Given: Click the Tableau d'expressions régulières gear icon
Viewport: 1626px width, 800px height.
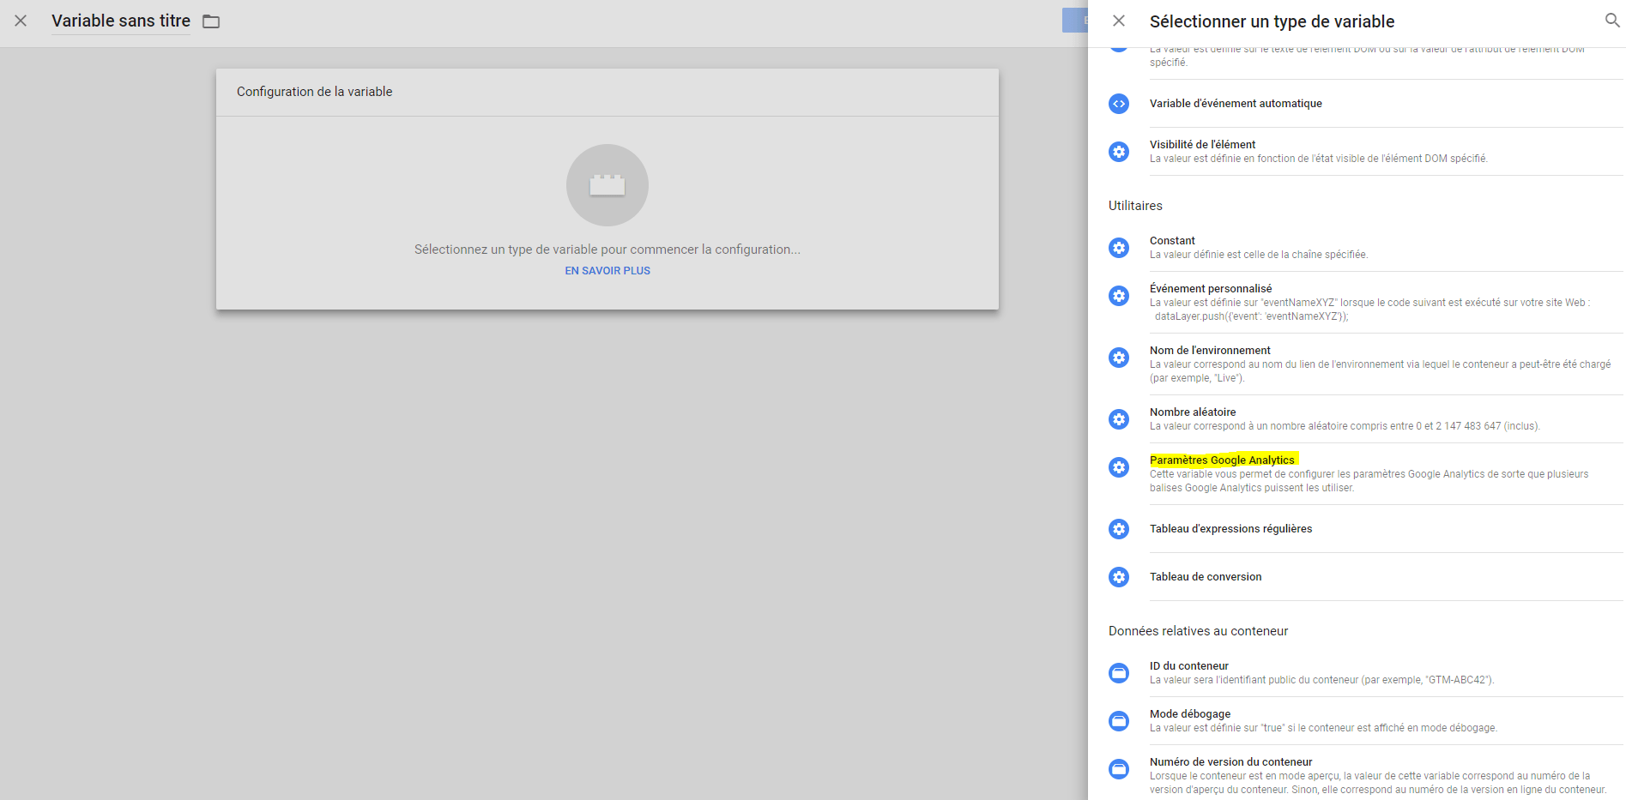Looking at the screenshot, I should (1118, 529).
